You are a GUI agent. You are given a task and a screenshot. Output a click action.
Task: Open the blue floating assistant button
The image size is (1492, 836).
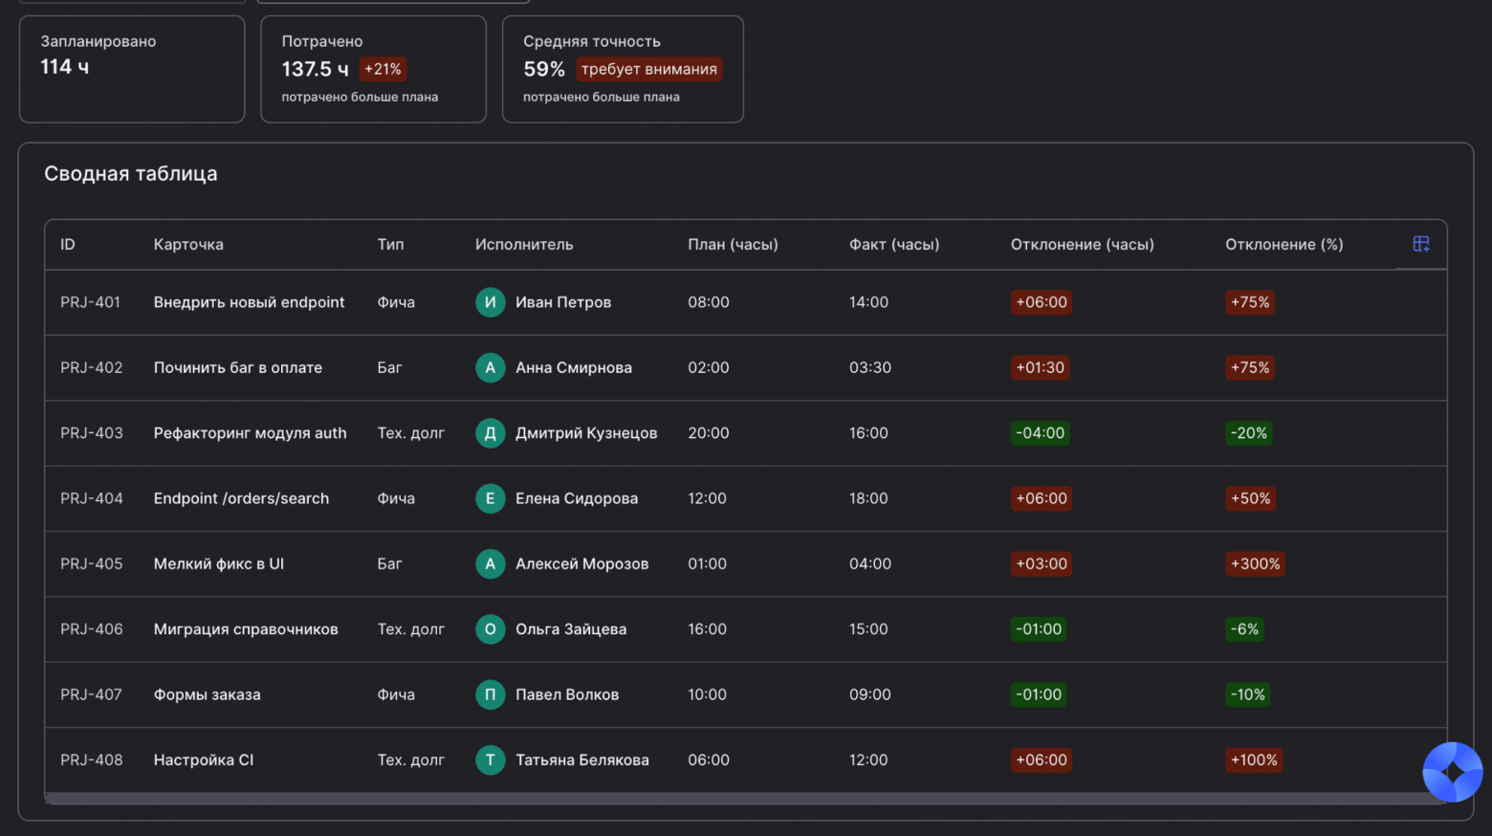click(1453, 772)
